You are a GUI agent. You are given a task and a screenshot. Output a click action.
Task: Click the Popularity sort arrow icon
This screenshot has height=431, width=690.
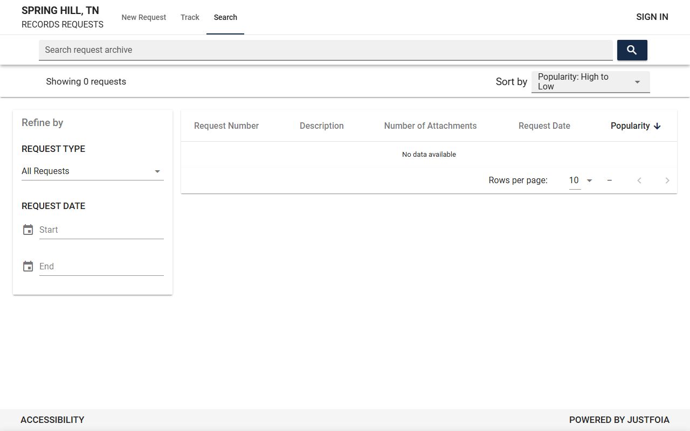[x=657, y=126]
